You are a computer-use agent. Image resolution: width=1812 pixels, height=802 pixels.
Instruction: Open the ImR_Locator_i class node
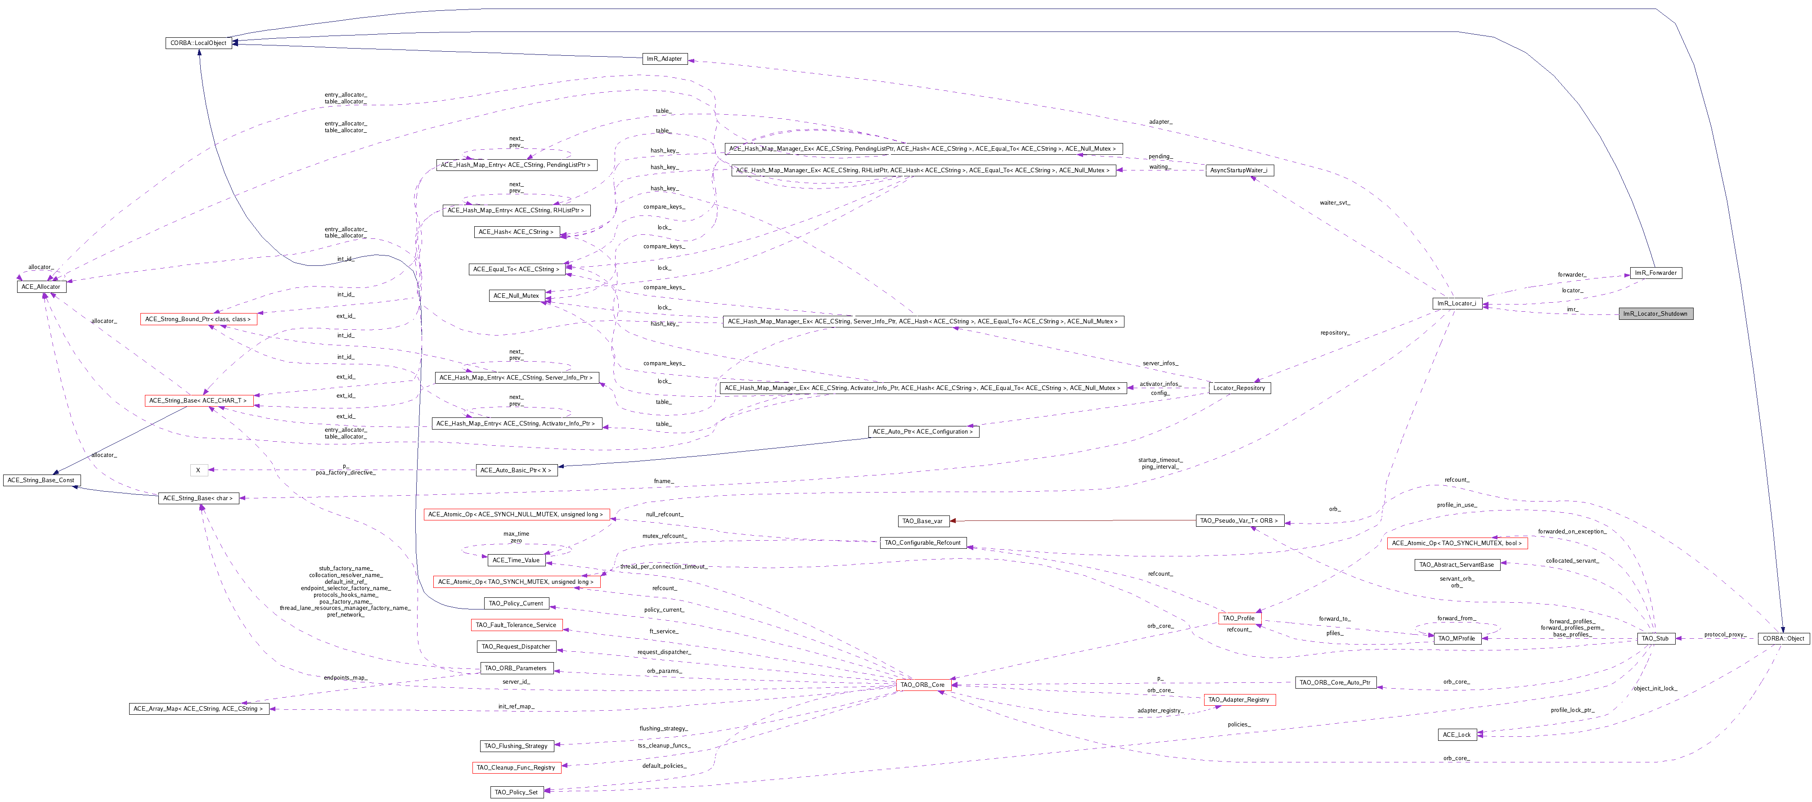click(x=1456, y=304)
